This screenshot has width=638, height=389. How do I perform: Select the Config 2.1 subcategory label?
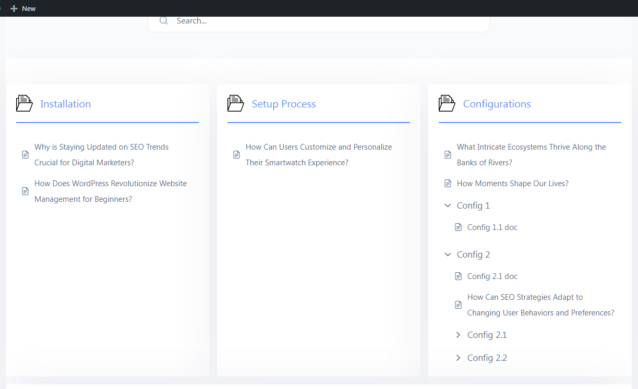(x=487, y=335)
